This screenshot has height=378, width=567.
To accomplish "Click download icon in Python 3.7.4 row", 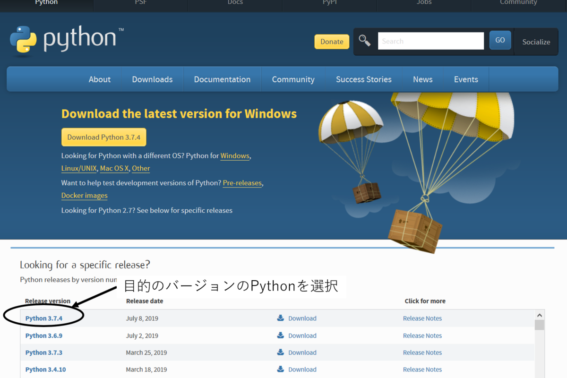I will tap(281, 318).
